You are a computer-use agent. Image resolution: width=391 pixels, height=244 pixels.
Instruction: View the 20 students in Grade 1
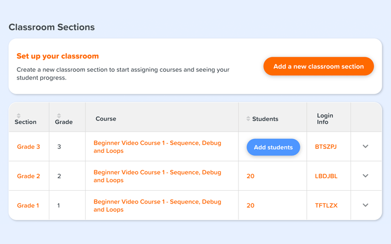point(250,205)
